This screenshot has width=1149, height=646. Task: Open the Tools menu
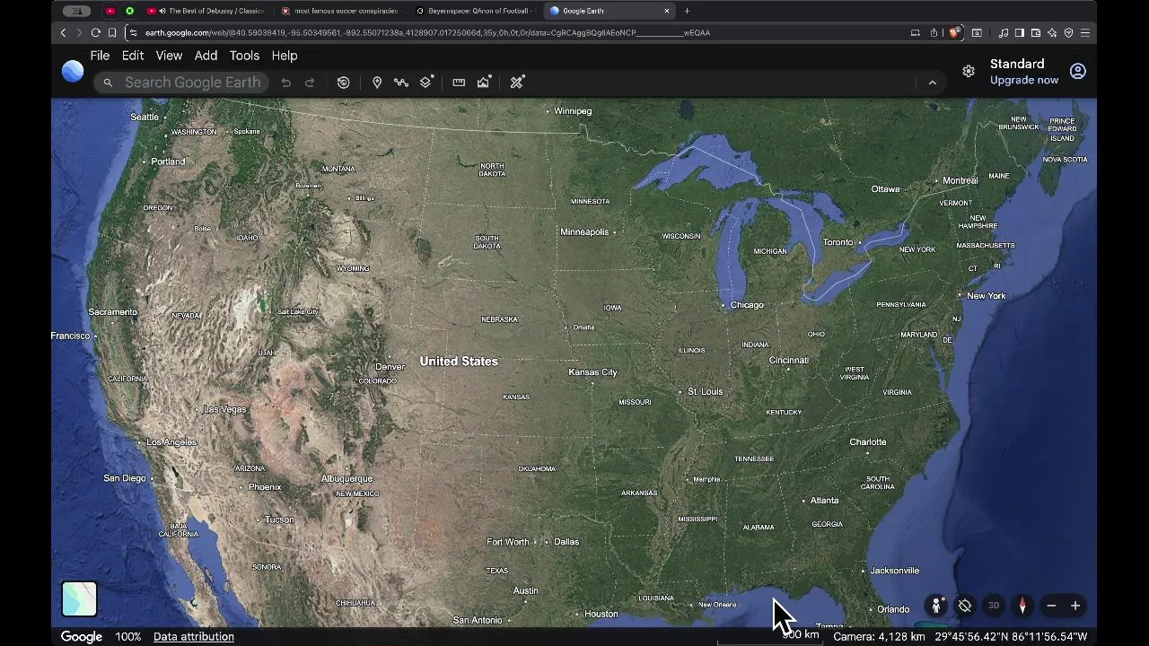(244, 56)
